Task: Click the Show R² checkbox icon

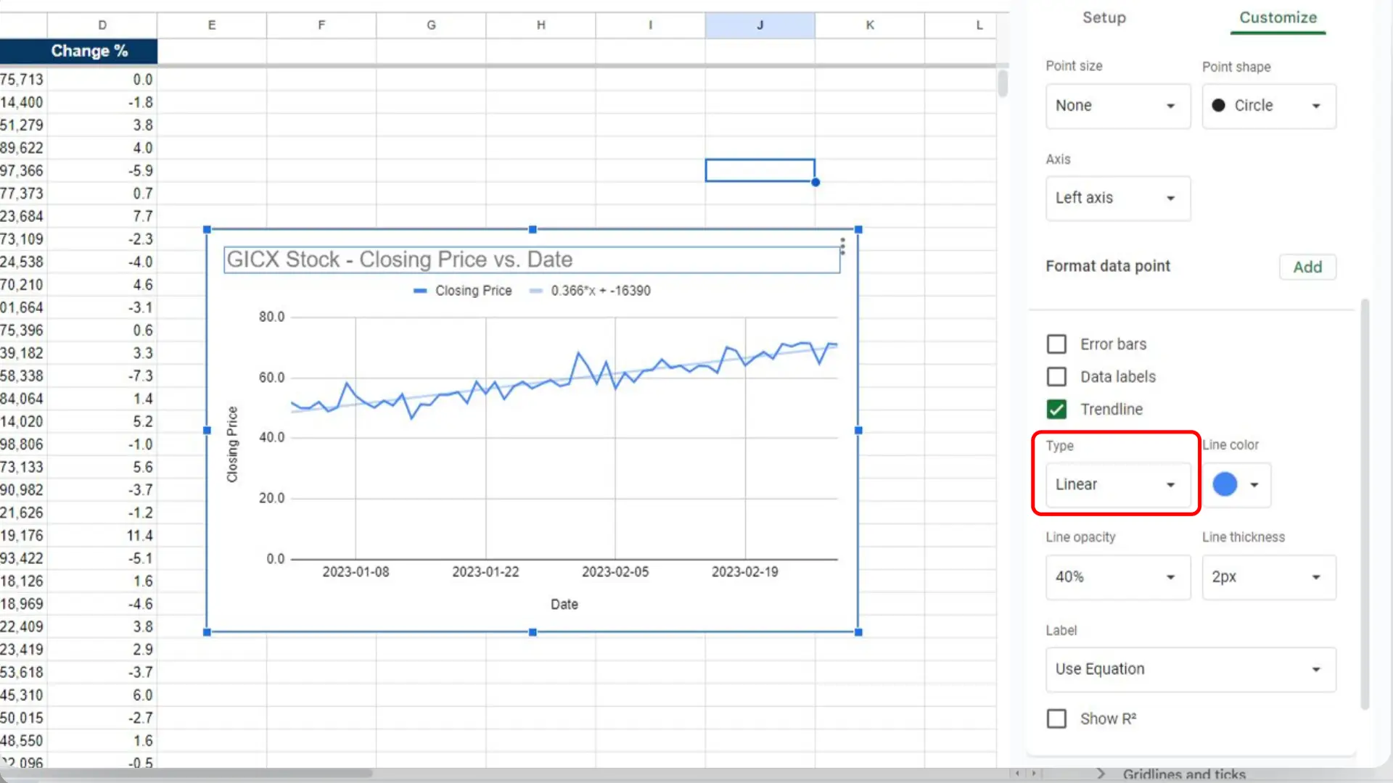Action: [x=1057, y=719]
